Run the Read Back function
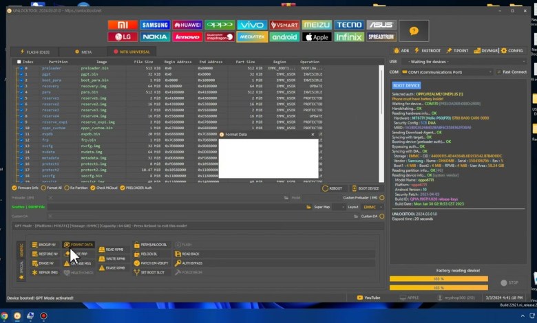The image size is (537, 323). 187,254
